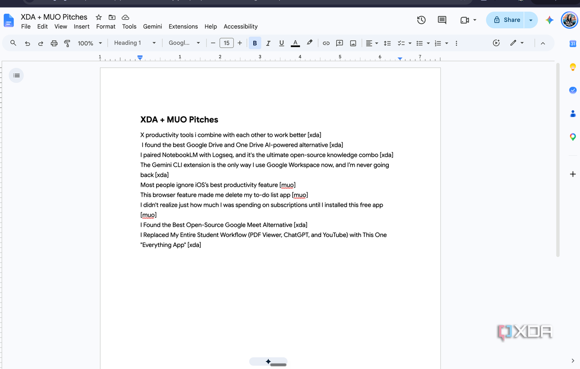Image resolution: width=580 pixels, height=369 pixels.
Task: Search the menus with magnifier icon
Action: pyautogui.click(x=13, y=43)
